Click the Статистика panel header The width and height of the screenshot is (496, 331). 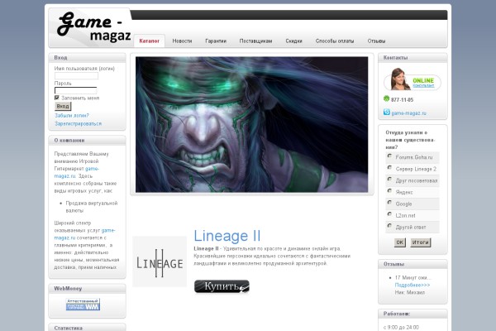click(87, 328)
